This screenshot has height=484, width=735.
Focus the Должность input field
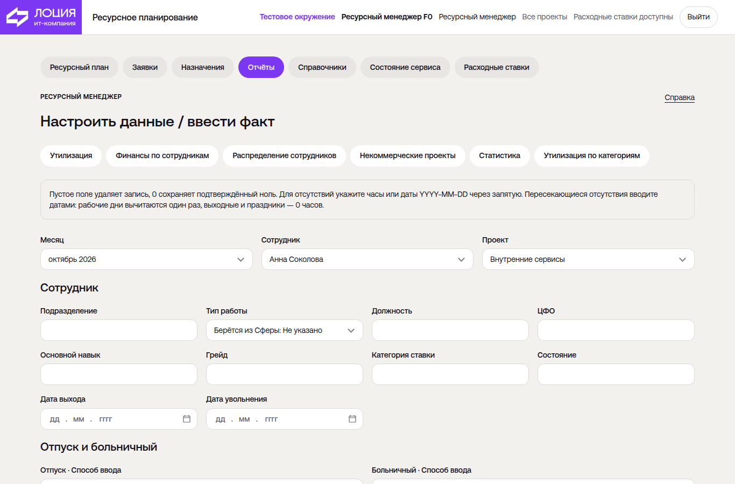click(x=450, y=330)
